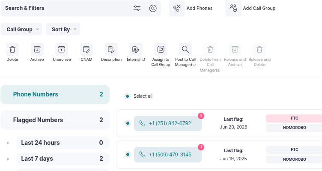Click the Add Call Group icon

coord(233,8)
